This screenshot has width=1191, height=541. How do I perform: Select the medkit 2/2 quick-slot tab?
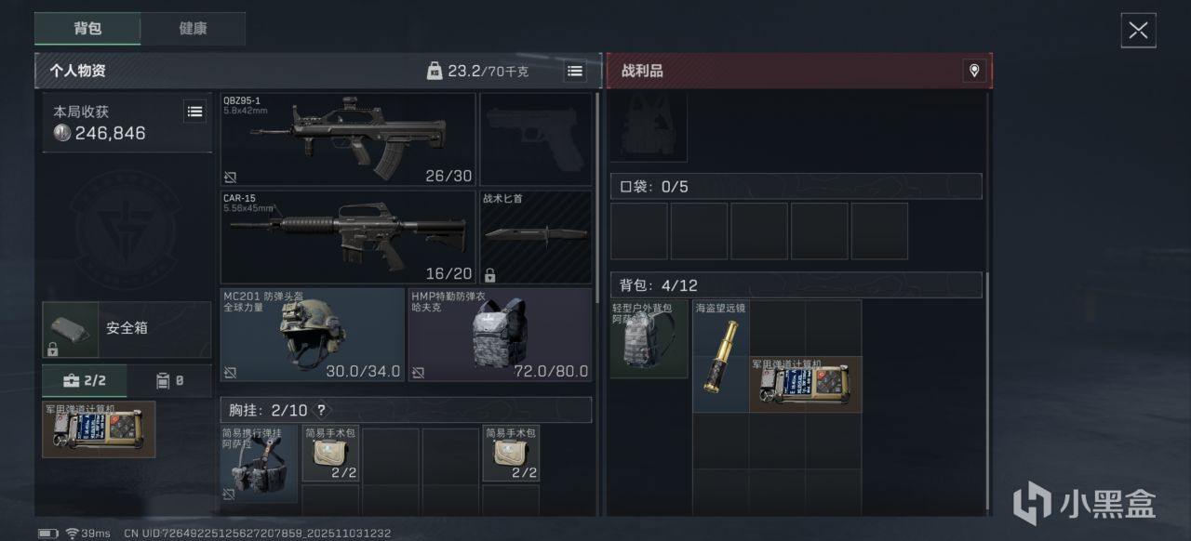click(x=85, y=380)
